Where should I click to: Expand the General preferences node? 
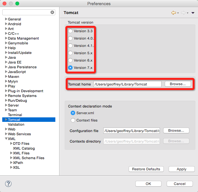pyautogui.click(x=6, y=19)
